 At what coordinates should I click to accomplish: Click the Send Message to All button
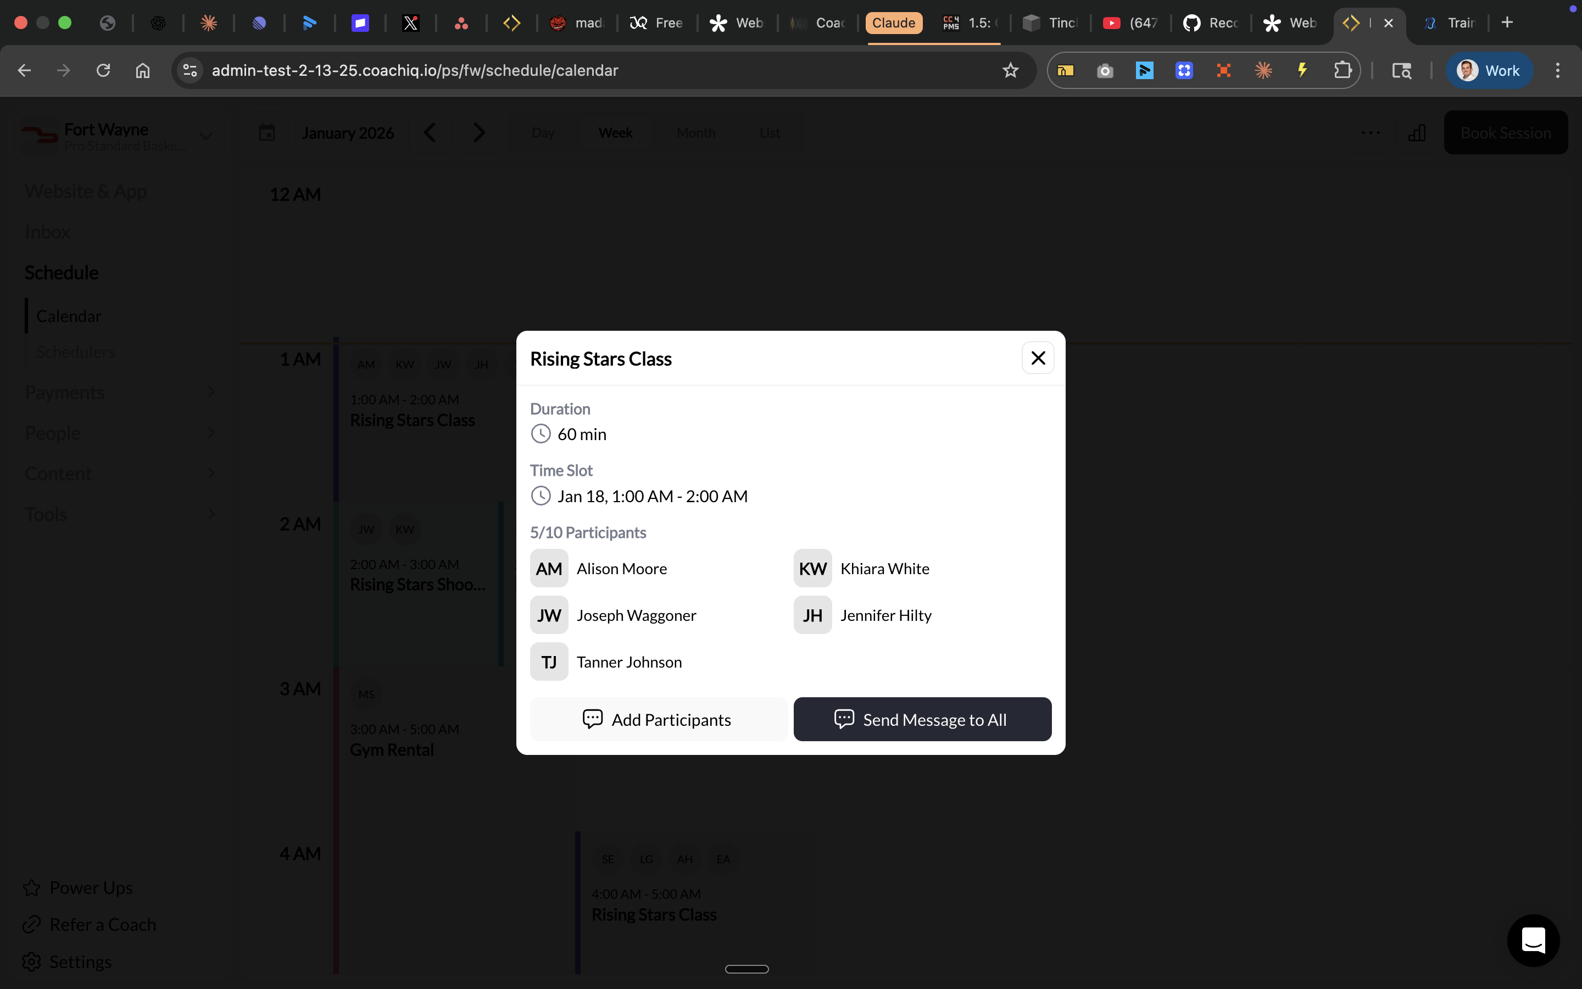click(x=922, y=719)
